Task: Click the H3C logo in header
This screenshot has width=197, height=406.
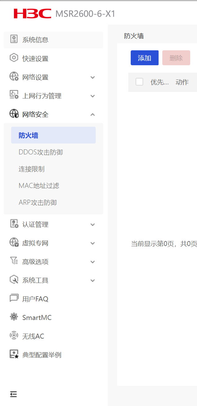Action: click(33, 14)
